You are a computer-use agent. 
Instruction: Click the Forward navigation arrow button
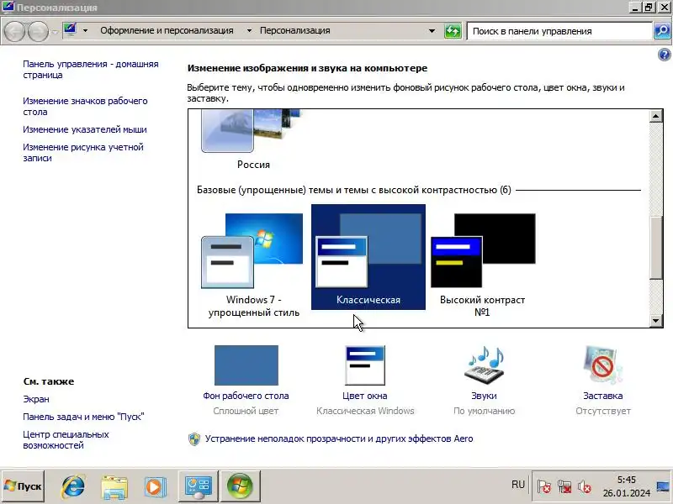point(38,31)
